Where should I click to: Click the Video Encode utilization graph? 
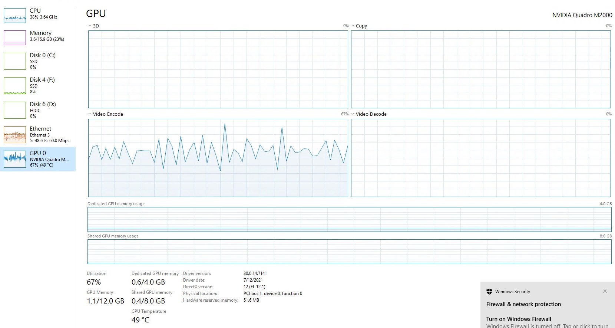click(x=218, y=158)
